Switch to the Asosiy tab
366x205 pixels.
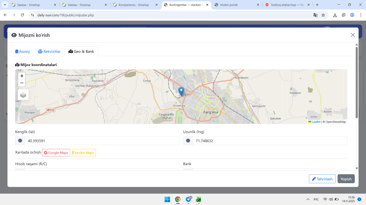coord(23,52)
